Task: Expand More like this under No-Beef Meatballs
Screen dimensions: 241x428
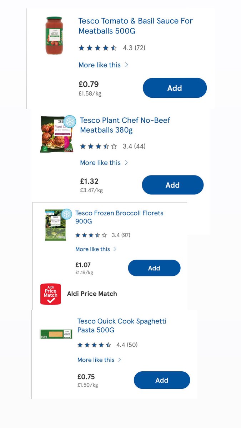Action: pos(104,163)
